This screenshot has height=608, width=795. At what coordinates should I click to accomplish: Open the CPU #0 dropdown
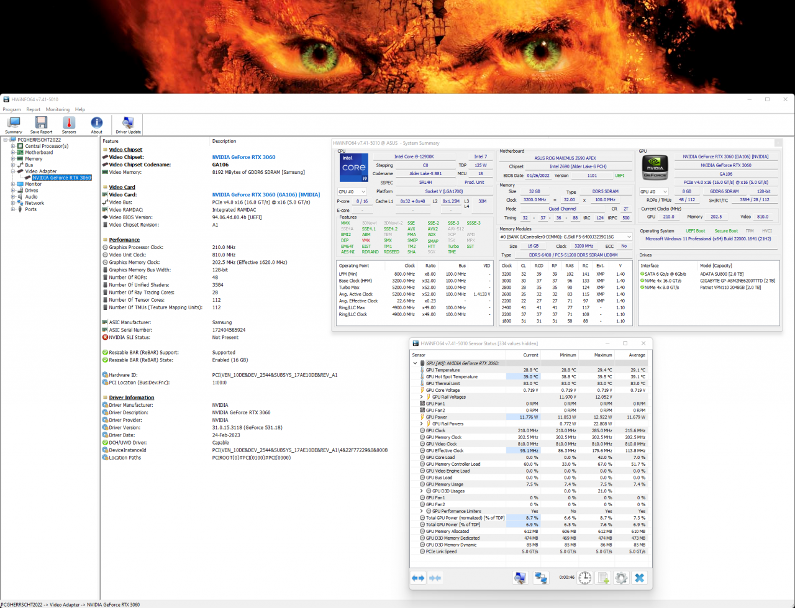pos(352,192)
